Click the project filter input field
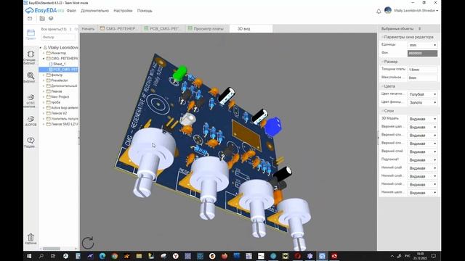 click(58, 37)
